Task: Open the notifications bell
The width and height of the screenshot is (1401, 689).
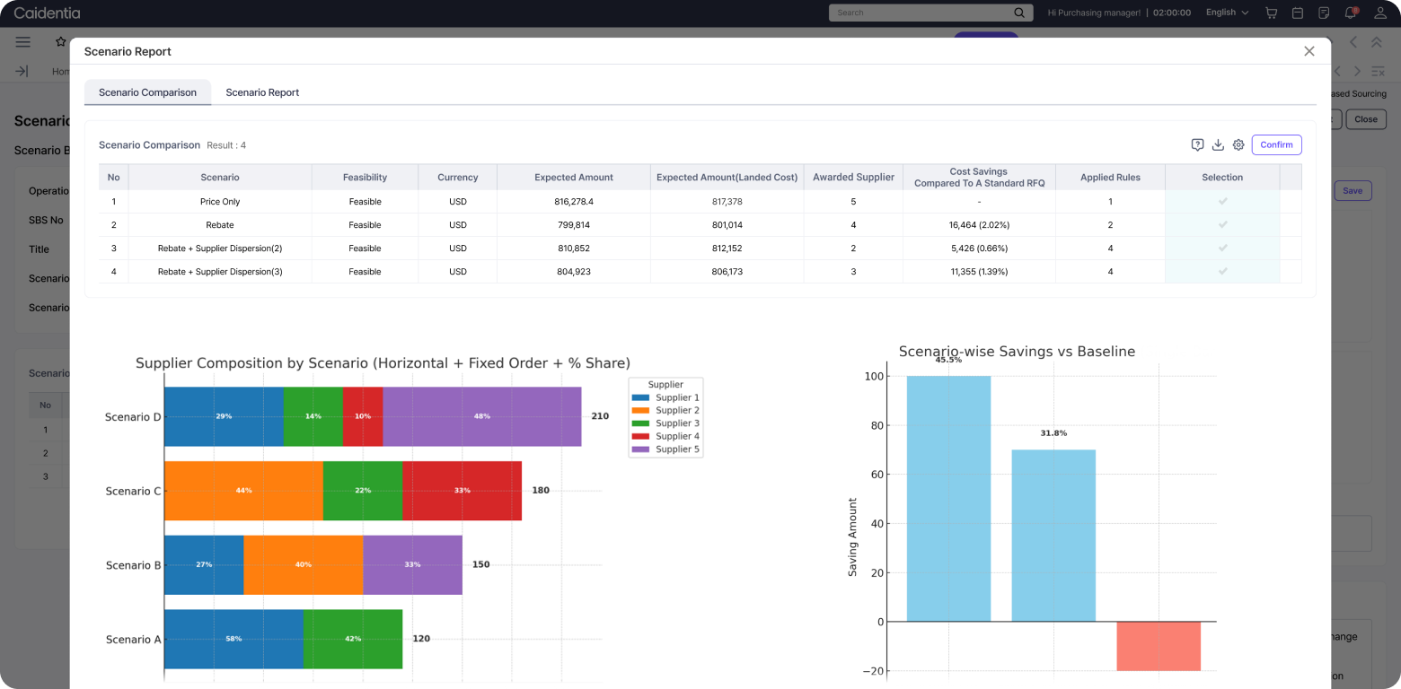Action: click(1351, 13)
